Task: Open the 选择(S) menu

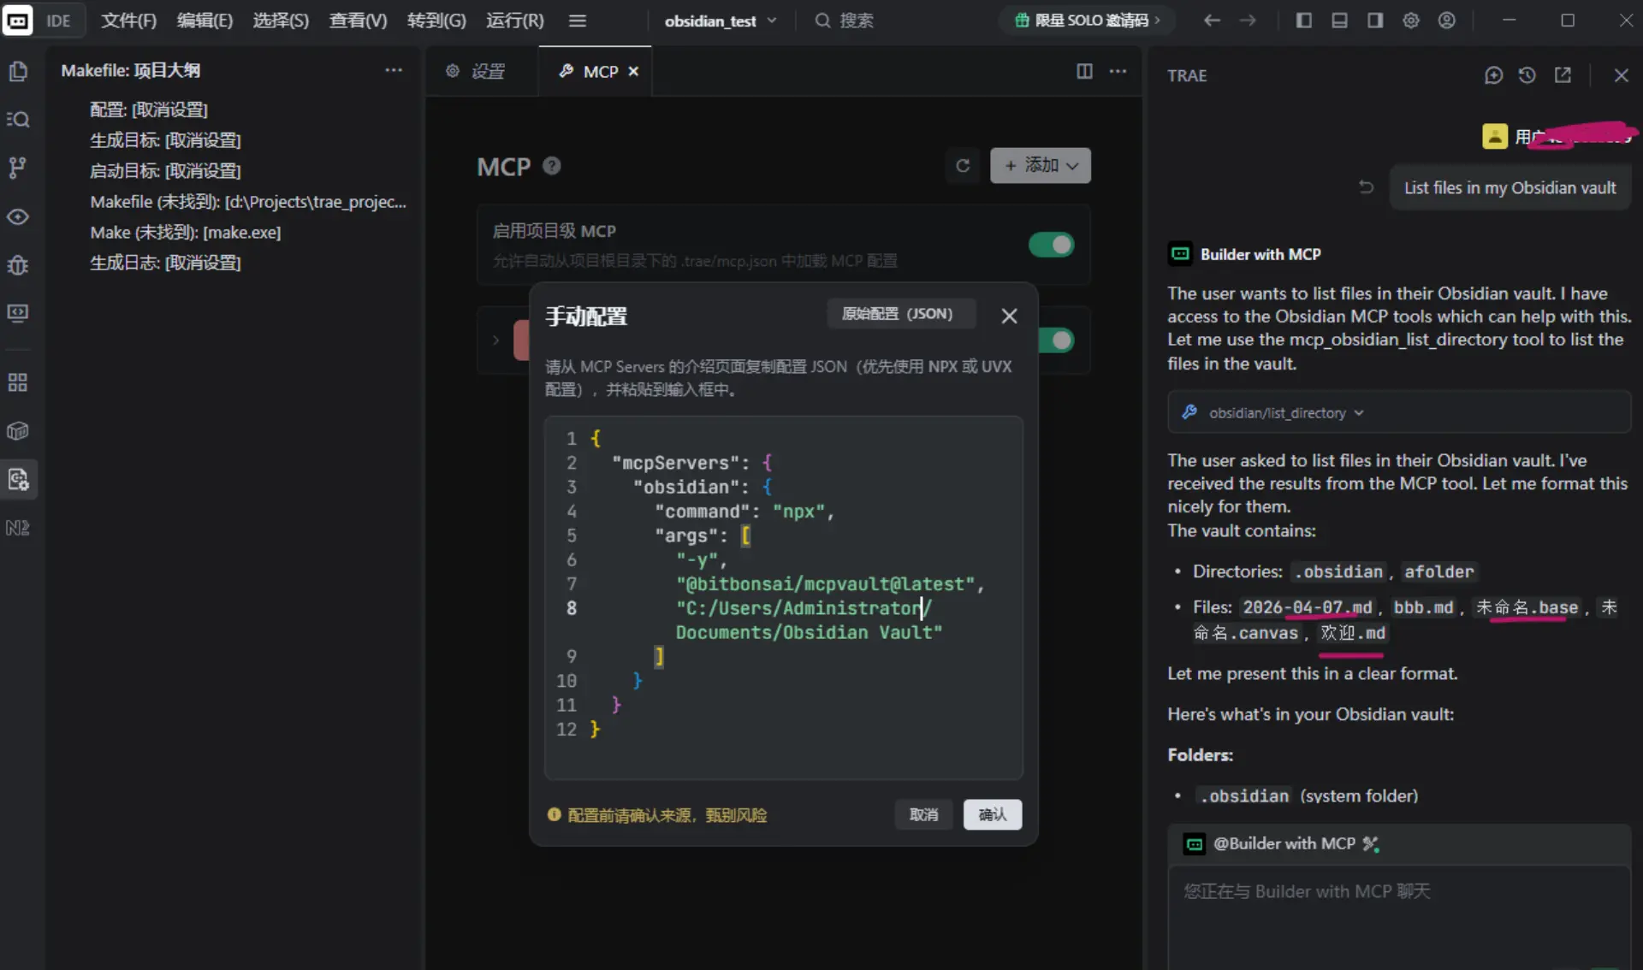Action: coord(281,21)
